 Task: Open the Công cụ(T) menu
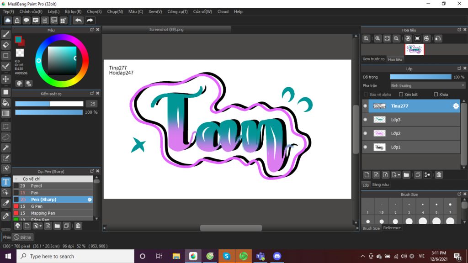(x=178, y=11)
